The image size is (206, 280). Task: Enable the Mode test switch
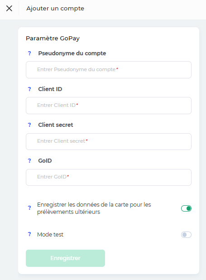(x=186, y=235)
